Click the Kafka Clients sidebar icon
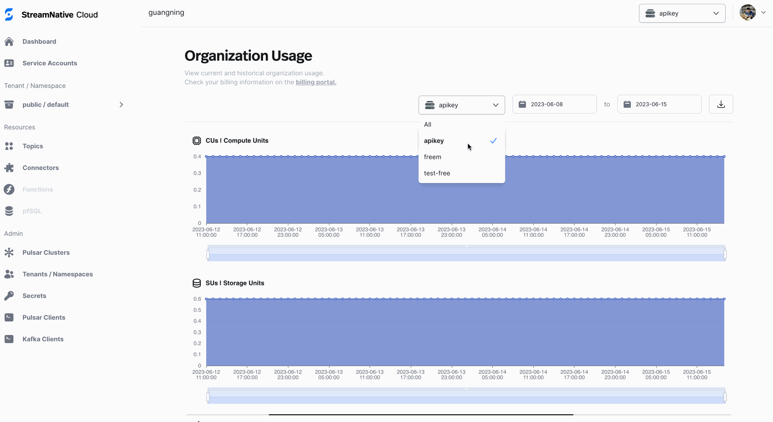 pos(9,339)
